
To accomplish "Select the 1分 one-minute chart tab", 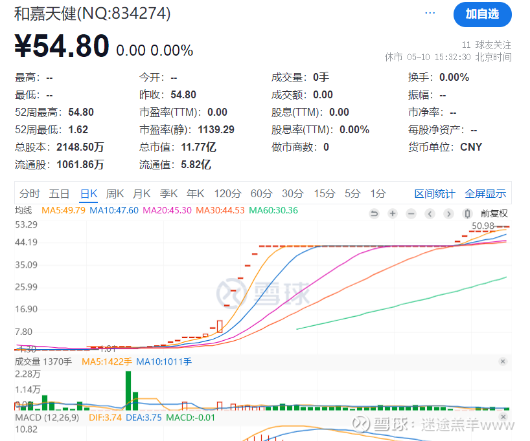I will point(378,193).
